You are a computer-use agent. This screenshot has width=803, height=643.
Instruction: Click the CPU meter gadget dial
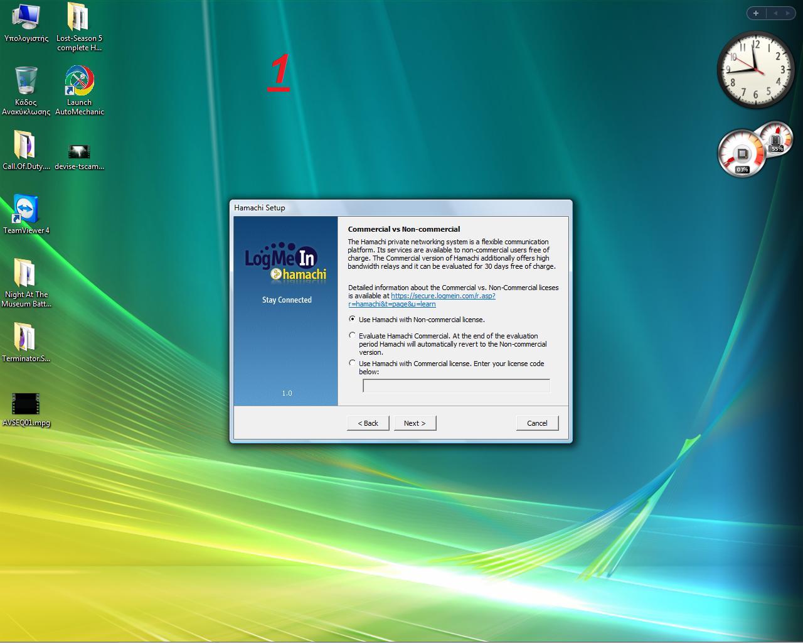click(742, 153)
